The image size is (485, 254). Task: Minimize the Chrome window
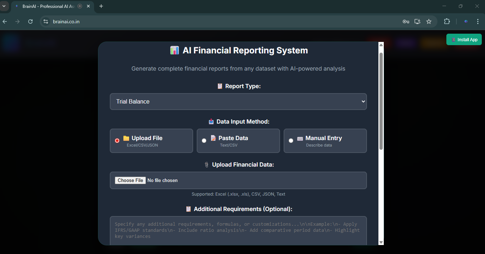click(x=444, y=6)
